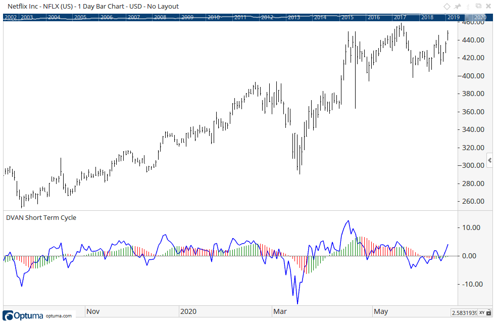Click the Mar date axis label
Viewport: 496px width, 321px height.
point(280,311)
